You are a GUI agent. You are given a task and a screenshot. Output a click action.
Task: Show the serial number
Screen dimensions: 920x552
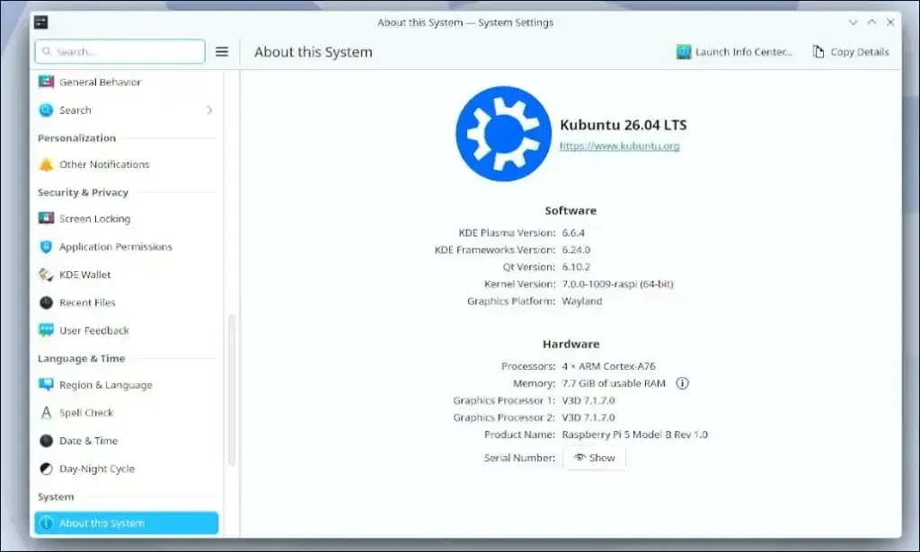pos(595,458)
